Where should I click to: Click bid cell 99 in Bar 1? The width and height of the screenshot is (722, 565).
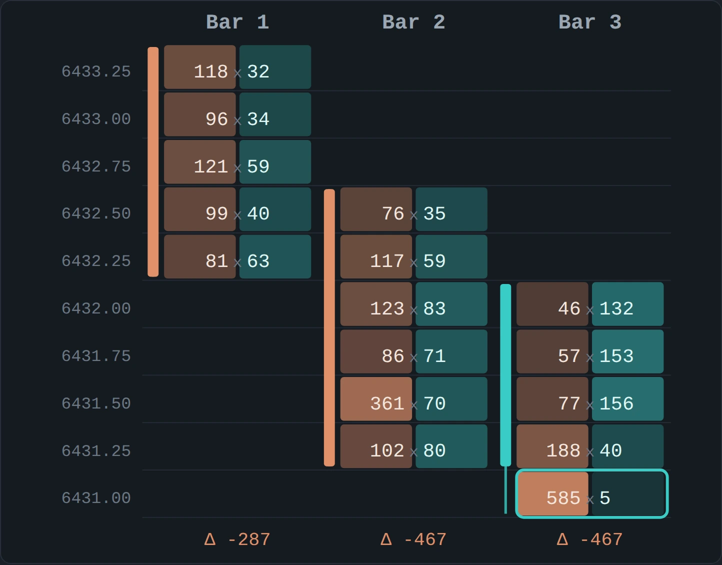200,209
